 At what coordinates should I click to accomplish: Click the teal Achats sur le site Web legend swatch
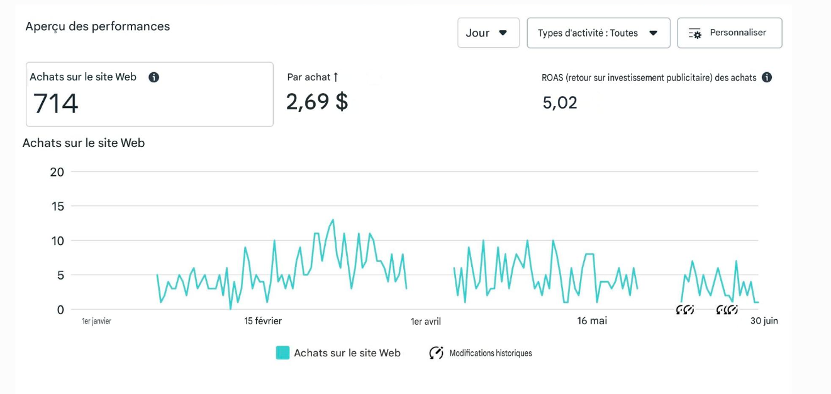pos(282,353)
